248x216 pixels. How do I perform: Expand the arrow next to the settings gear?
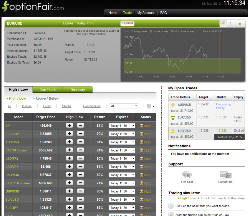pyautogui.click(x=153, y=106)
